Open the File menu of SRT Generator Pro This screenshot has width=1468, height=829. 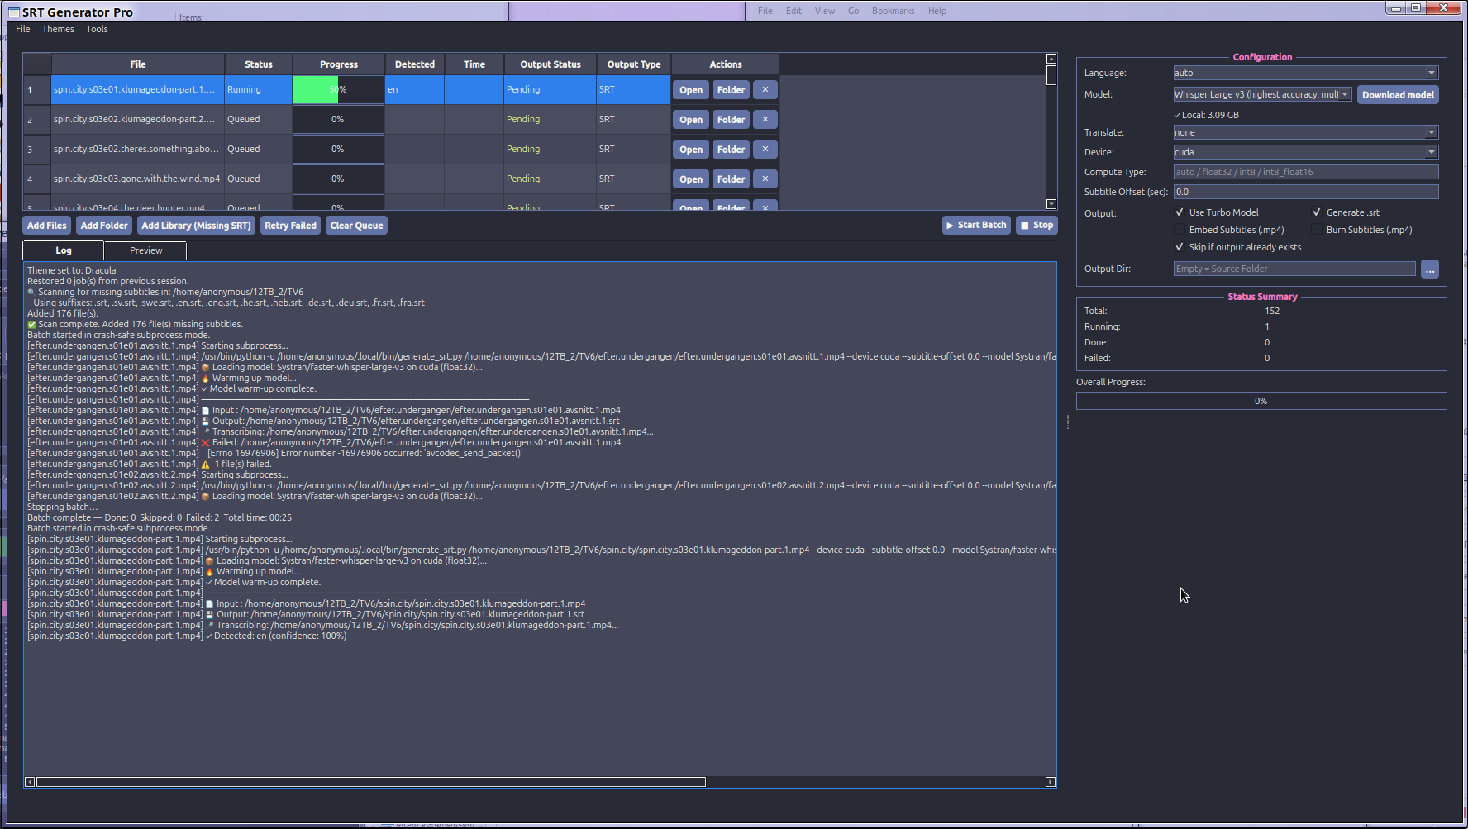pyautogui.click(x=23, y=29)
